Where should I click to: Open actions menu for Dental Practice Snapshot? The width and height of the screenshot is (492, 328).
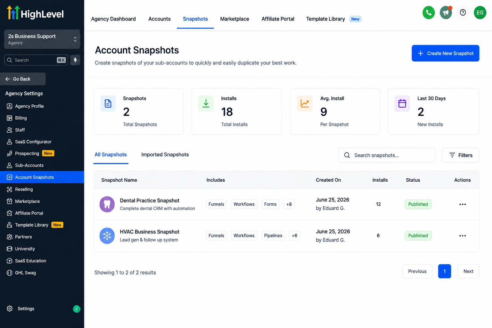[x=462, y=204]
